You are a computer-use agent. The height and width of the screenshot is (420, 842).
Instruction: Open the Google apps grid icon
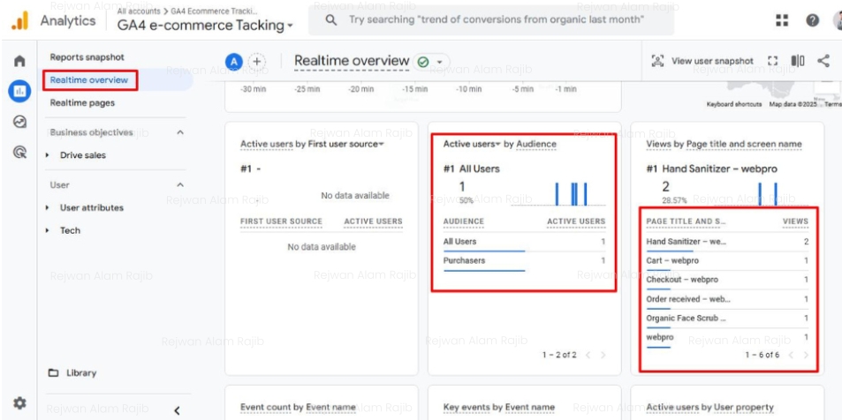click(782, 20)
